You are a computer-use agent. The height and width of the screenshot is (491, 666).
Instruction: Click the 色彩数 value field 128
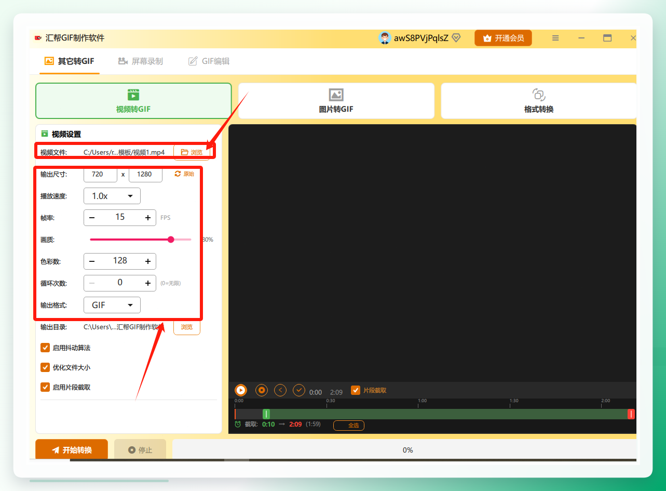point(120,261)
